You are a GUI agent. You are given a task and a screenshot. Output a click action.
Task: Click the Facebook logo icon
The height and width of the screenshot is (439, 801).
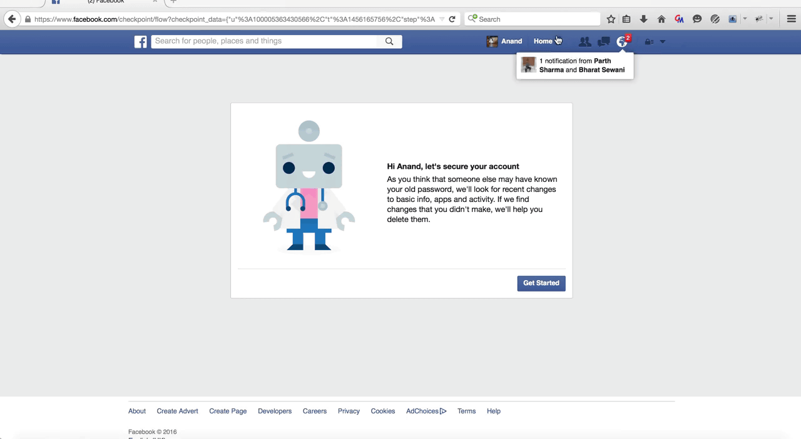coord(141,42)
